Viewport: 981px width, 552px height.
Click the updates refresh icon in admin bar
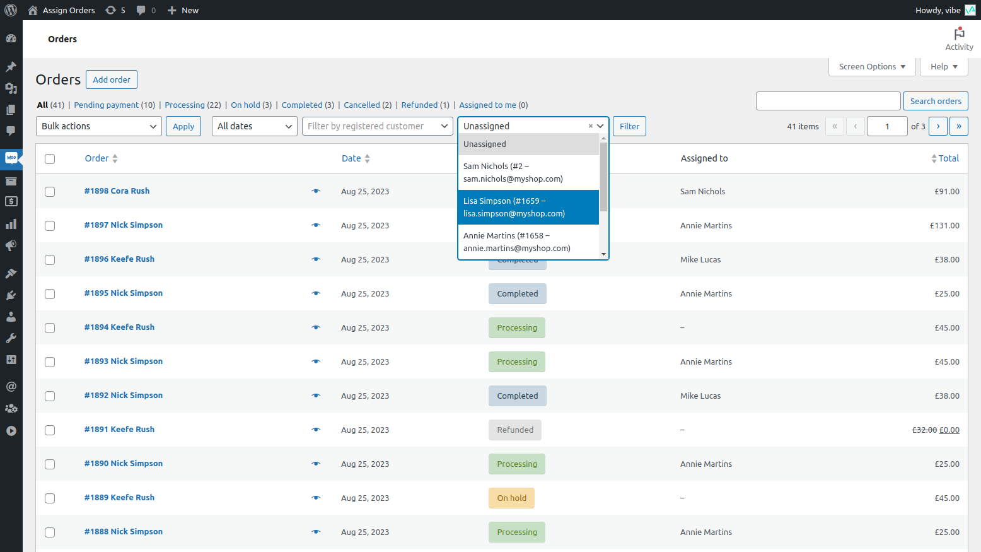110,9
